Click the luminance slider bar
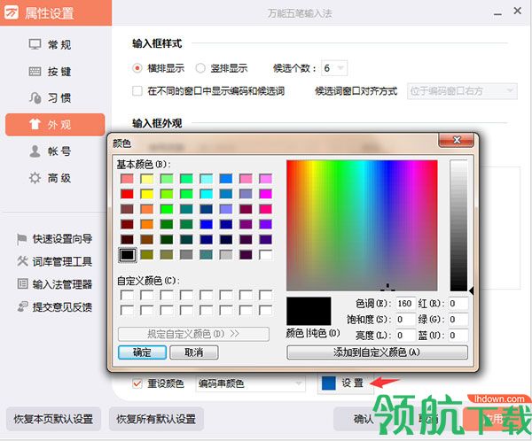The height and width of the screenshot is (441, 532). (x=458, y=226)
